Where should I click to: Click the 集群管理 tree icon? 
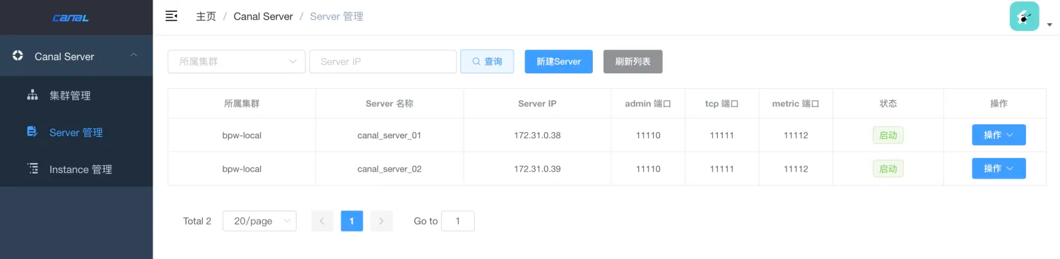click(x=32, y=95)
